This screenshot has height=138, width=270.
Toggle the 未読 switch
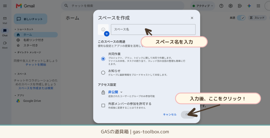[x=241, y=18]
